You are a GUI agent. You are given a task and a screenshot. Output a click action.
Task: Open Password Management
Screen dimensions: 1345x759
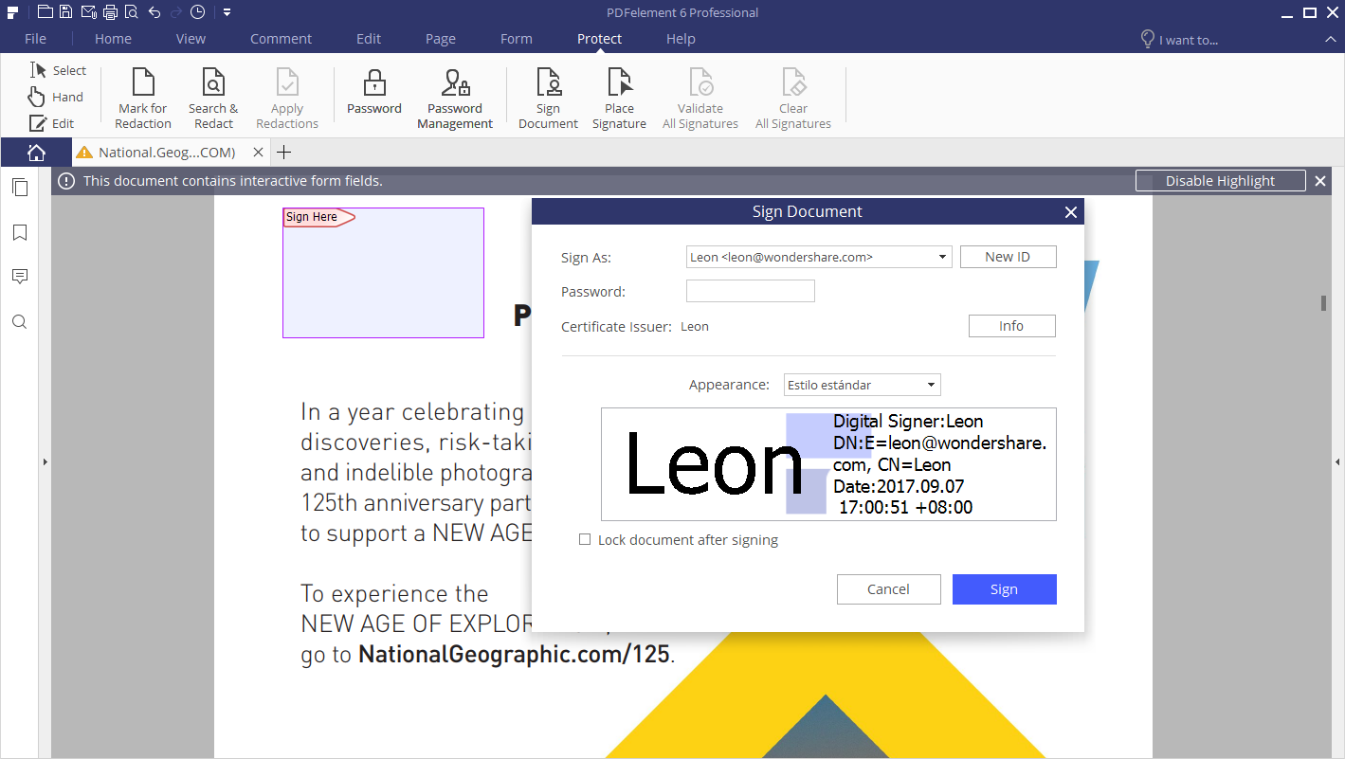pyautogui.click(x=455, y=99)
